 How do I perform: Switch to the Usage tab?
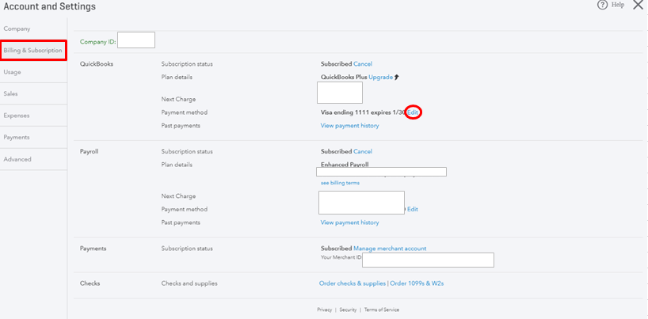pos(12,72)
